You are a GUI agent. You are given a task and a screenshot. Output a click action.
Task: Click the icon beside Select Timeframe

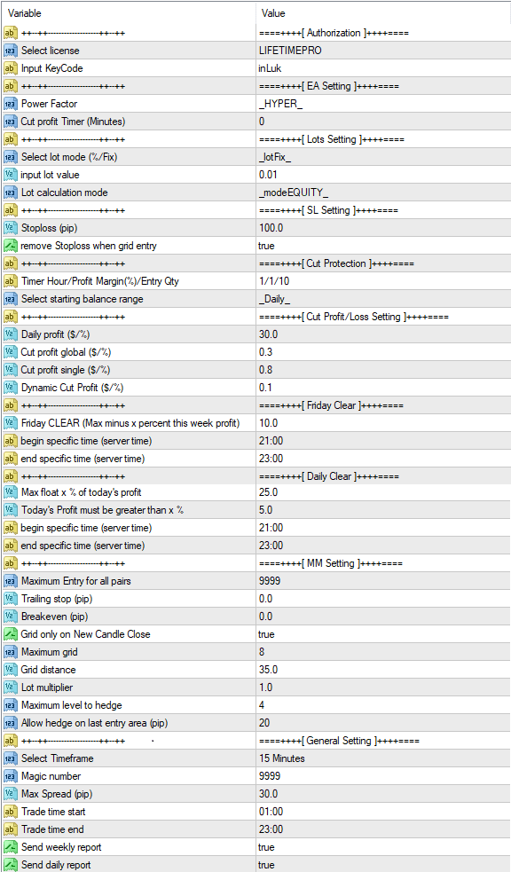tap(11, 758)
